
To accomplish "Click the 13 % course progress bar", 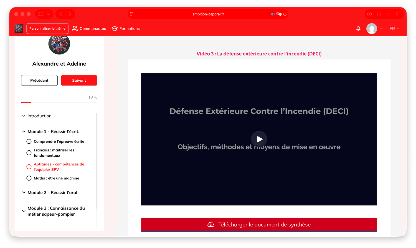I will coord(59,102).
